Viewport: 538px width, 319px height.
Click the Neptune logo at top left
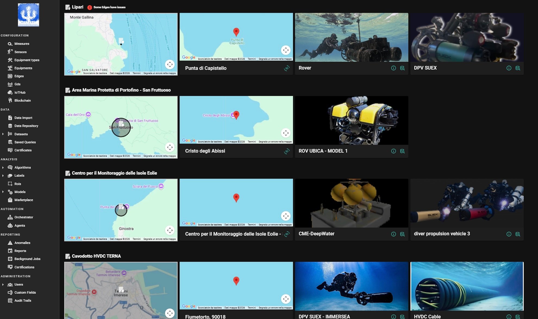(x=29, y=15)
